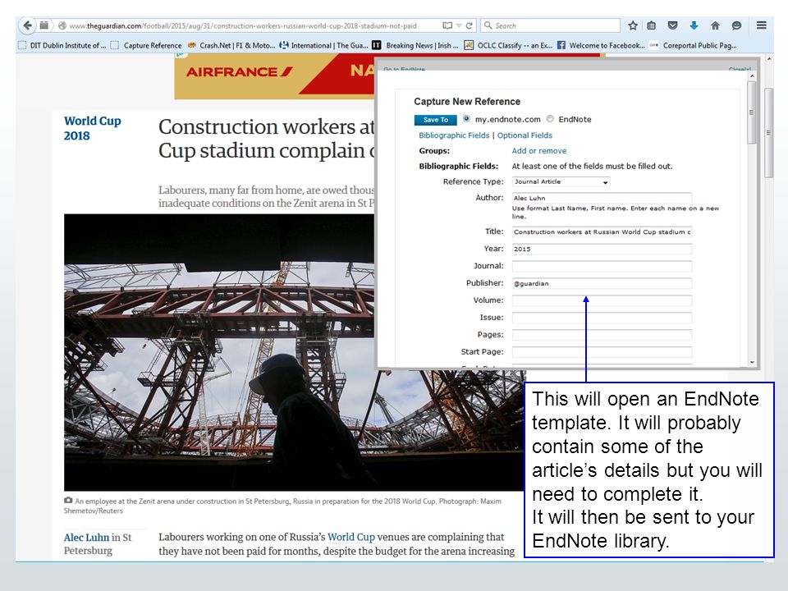Open the Capture Reference bookmark

coord(146,45)
